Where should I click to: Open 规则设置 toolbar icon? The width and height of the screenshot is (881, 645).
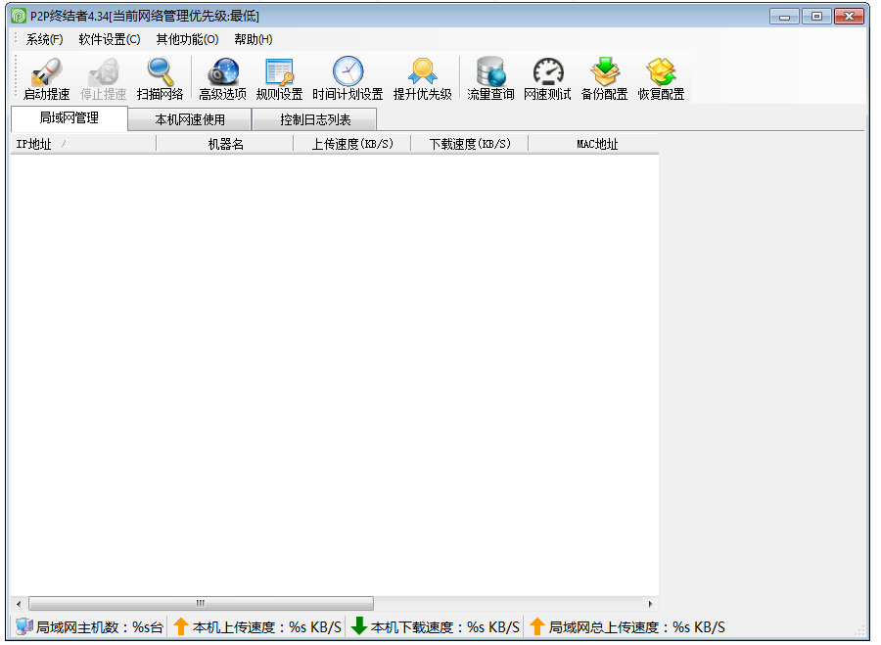point(279,71)
